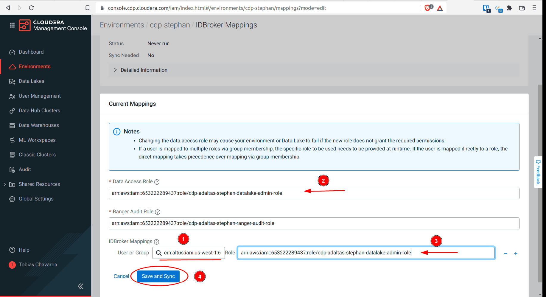
Task: Go to User Management in sidebar
Action: click(x=40, y=96)
